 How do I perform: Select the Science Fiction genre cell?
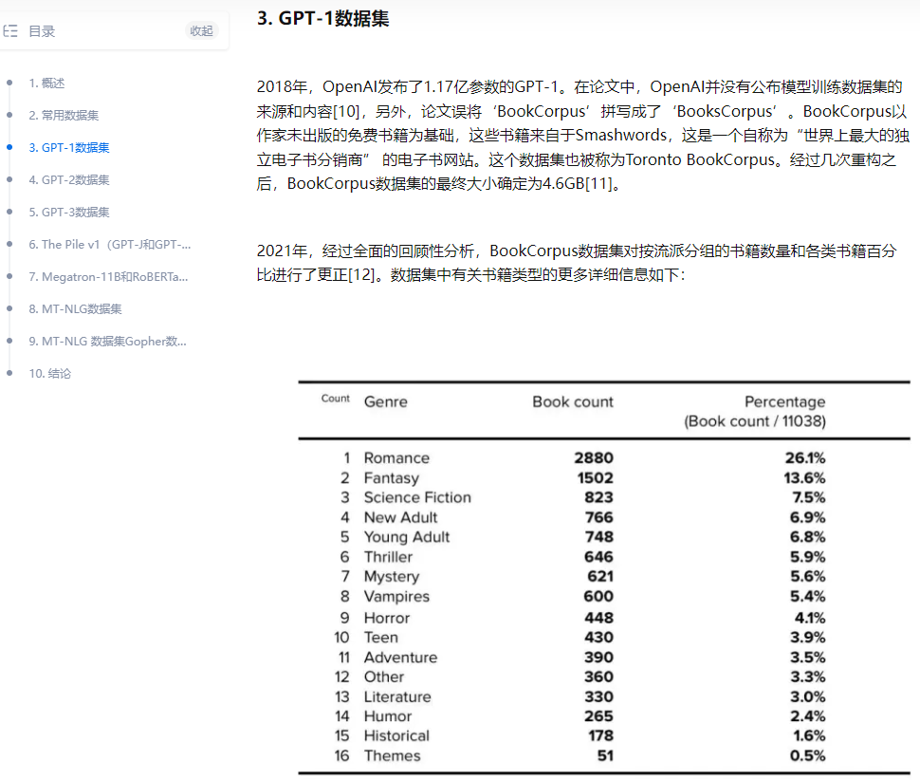tap(417, 497)
